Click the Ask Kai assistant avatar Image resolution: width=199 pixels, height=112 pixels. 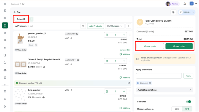tap(168, 4)
